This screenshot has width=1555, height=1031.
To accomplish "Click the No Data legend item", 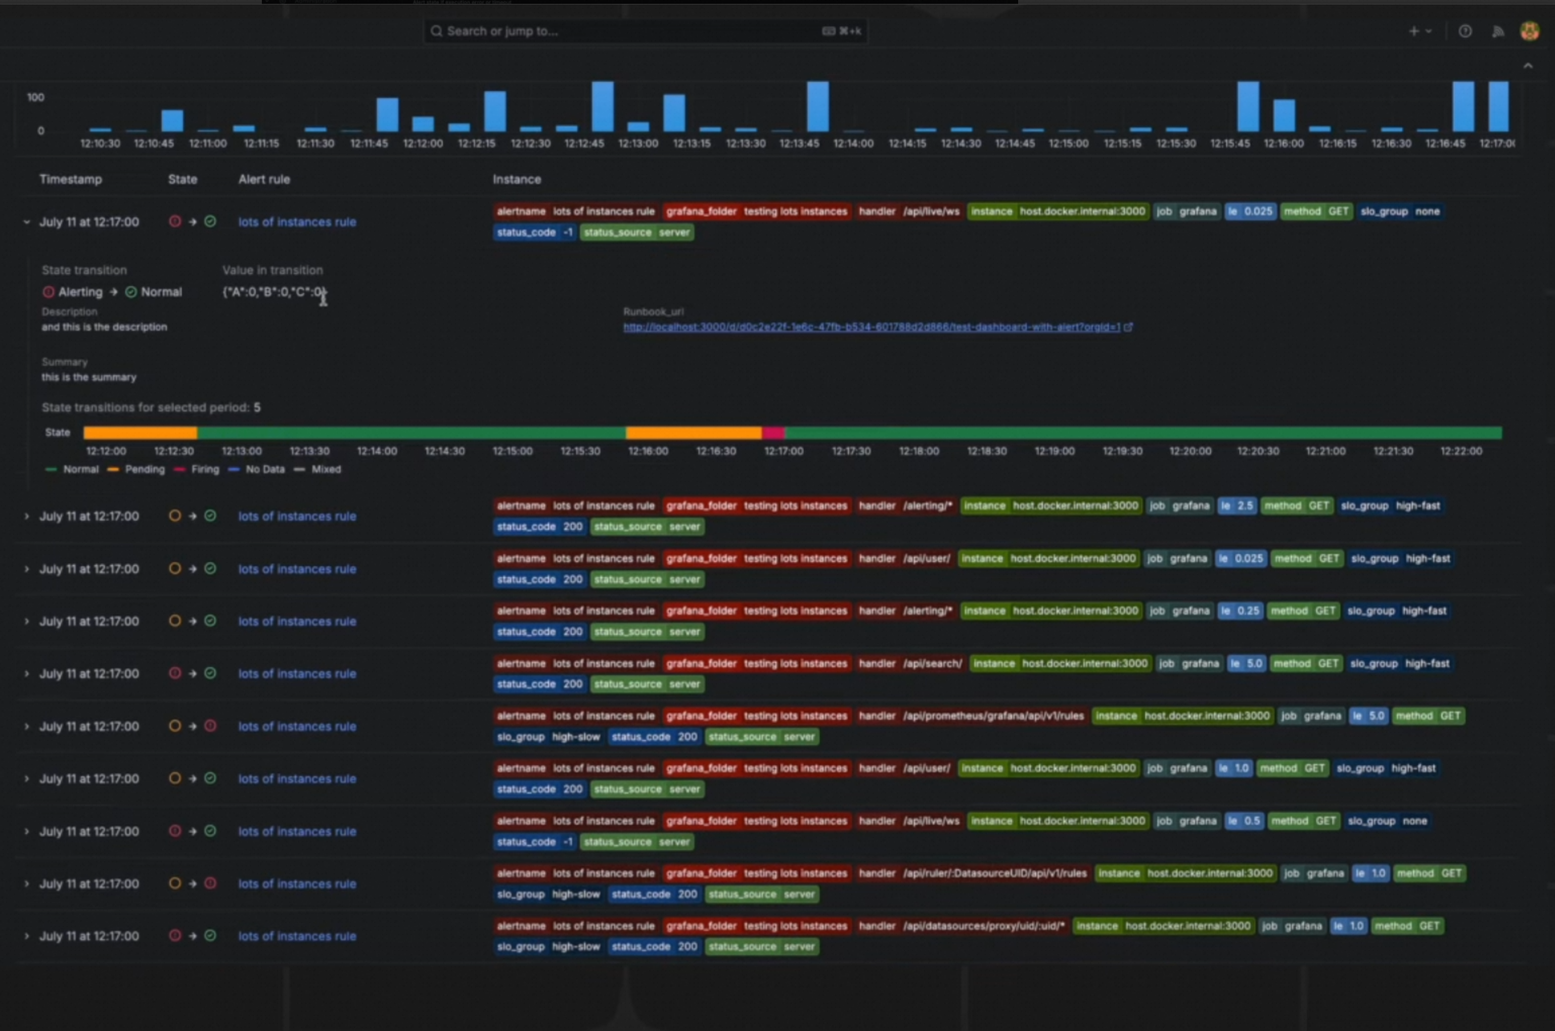I will 264,470.
